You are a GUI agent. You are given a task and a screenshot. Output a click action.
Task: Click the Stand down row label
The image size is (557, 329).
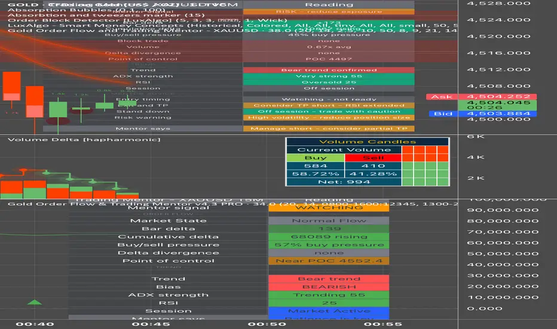[x=143, y=111]
